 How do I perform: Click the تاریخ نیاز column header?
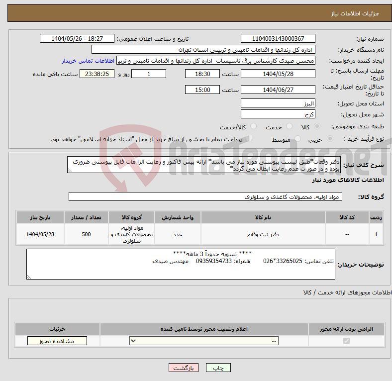pos(40,217)
